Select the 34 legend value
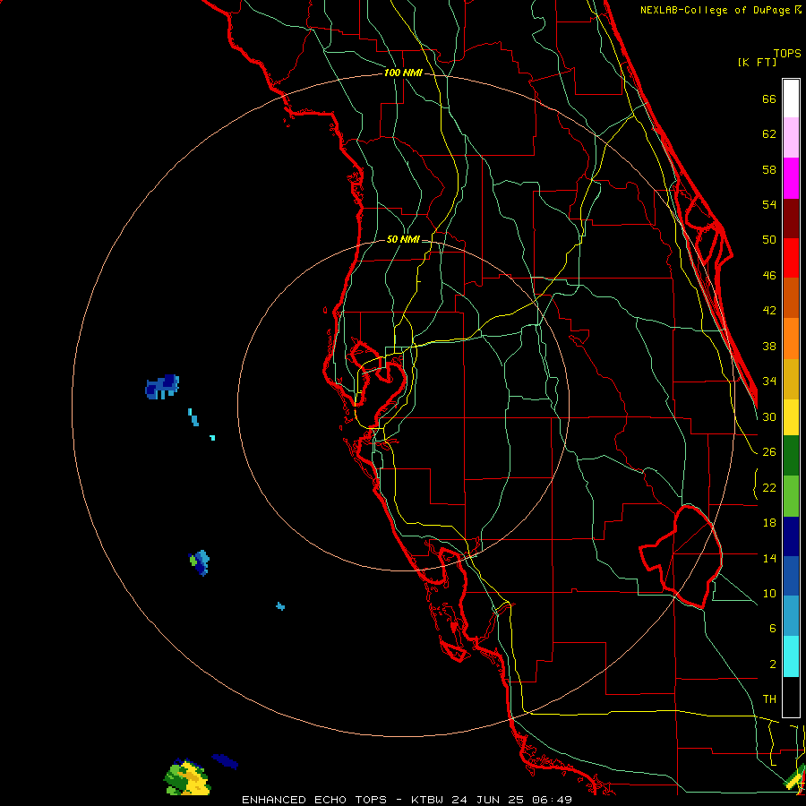This screenshot has width=806, height=806. tap(769, 381)
